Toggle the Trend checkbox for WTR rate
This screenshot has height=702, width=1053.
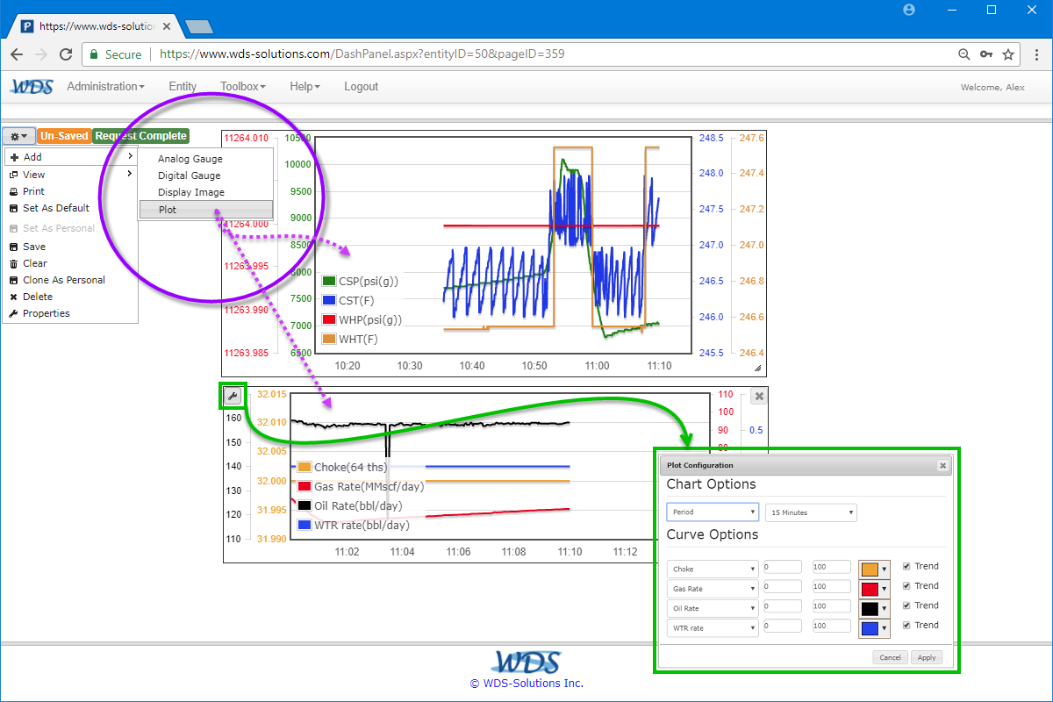906,625
